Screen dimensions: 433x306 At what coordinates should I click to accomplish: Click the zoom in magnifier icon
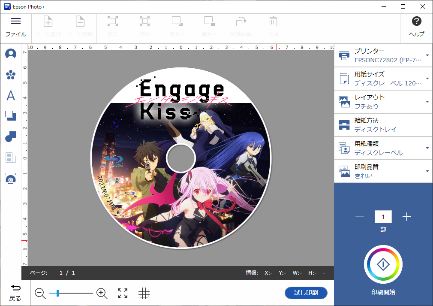[102, 293]
